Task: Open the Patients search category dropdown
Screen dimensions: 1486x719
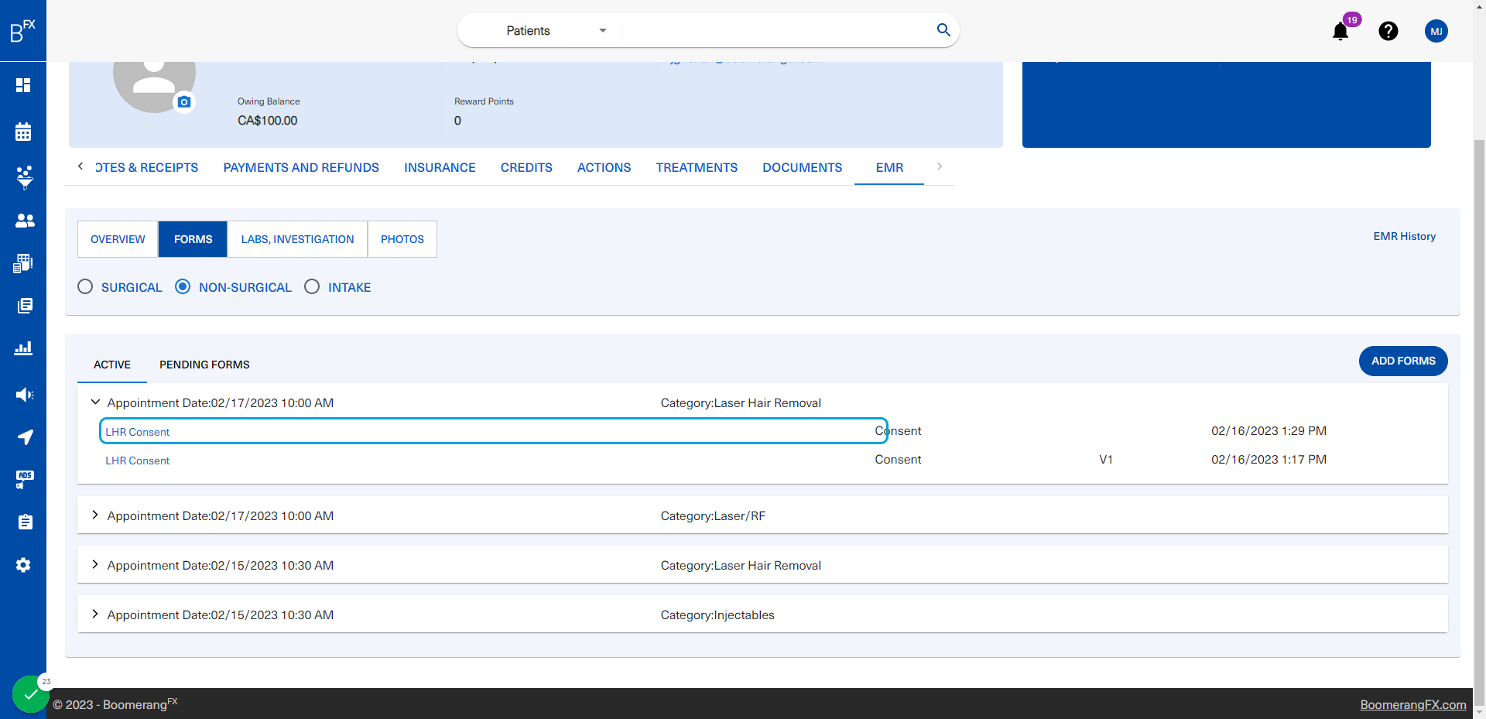Action: (x=556, y=31)
